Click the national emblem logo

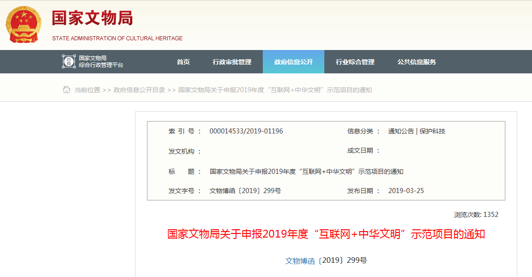(23, 24)
